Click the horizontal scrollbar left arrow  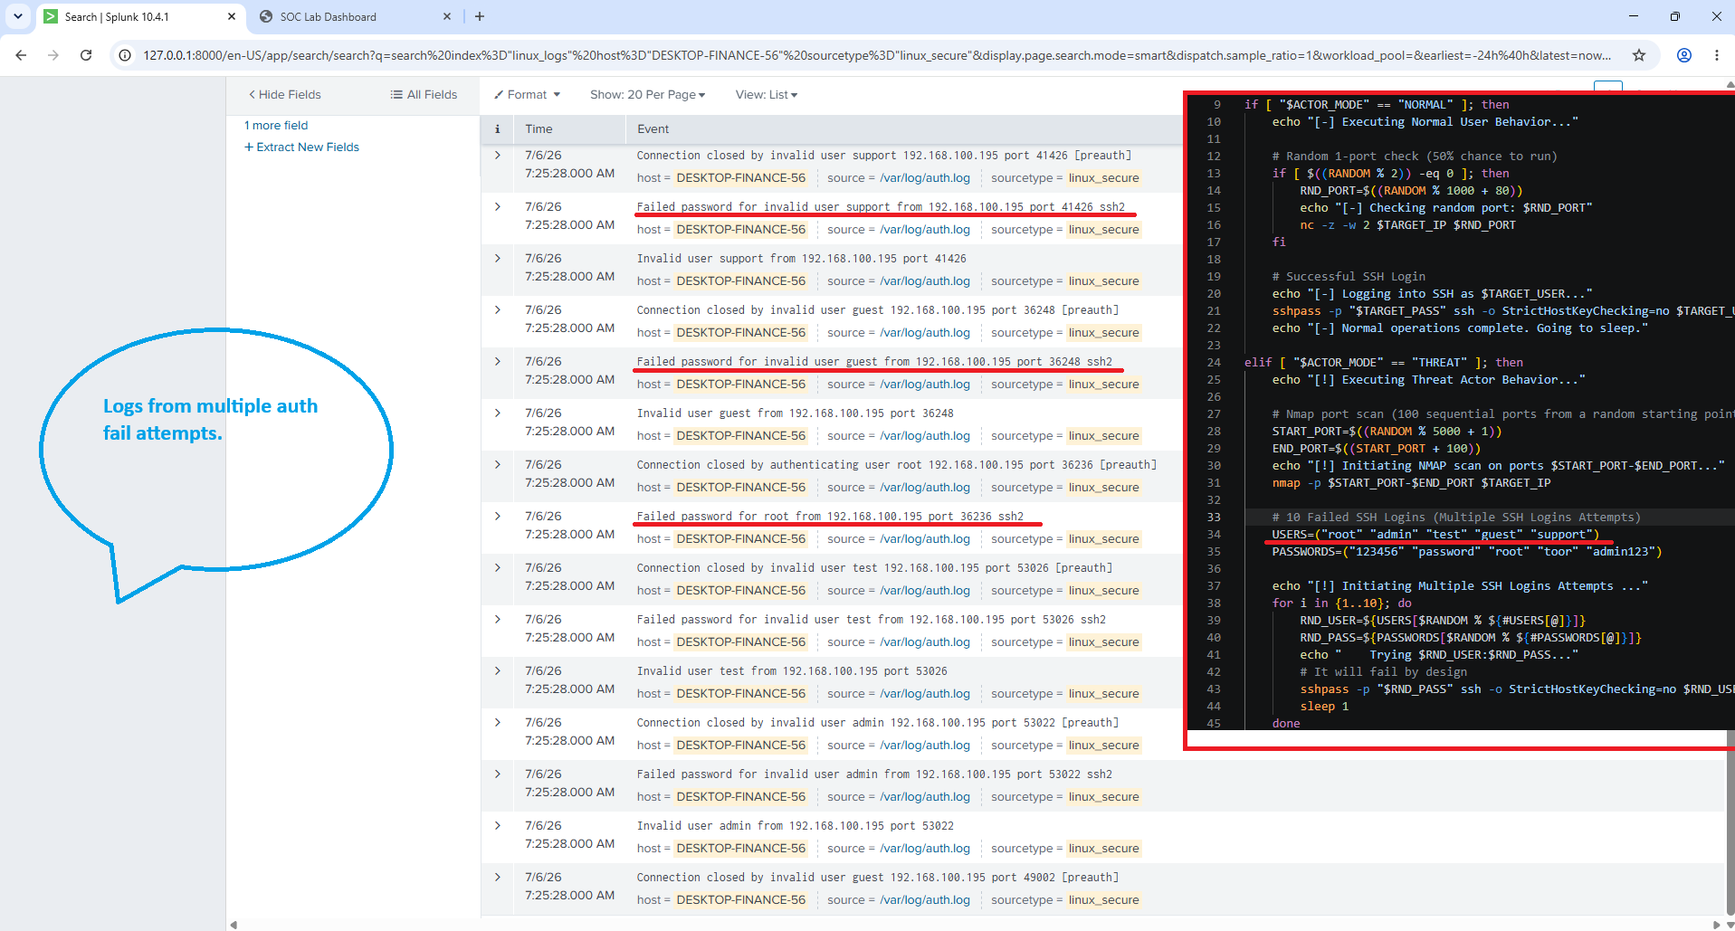(234, 925)
